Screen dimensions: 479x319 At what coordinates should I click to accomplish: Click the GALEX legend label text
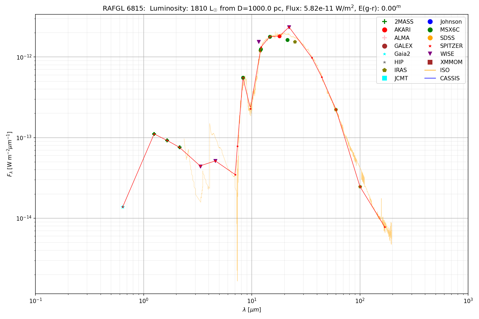point(403,46)
